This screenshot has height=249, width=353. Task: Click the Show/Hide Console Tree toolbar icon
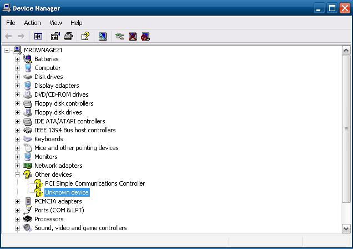[x=38, y=37]
